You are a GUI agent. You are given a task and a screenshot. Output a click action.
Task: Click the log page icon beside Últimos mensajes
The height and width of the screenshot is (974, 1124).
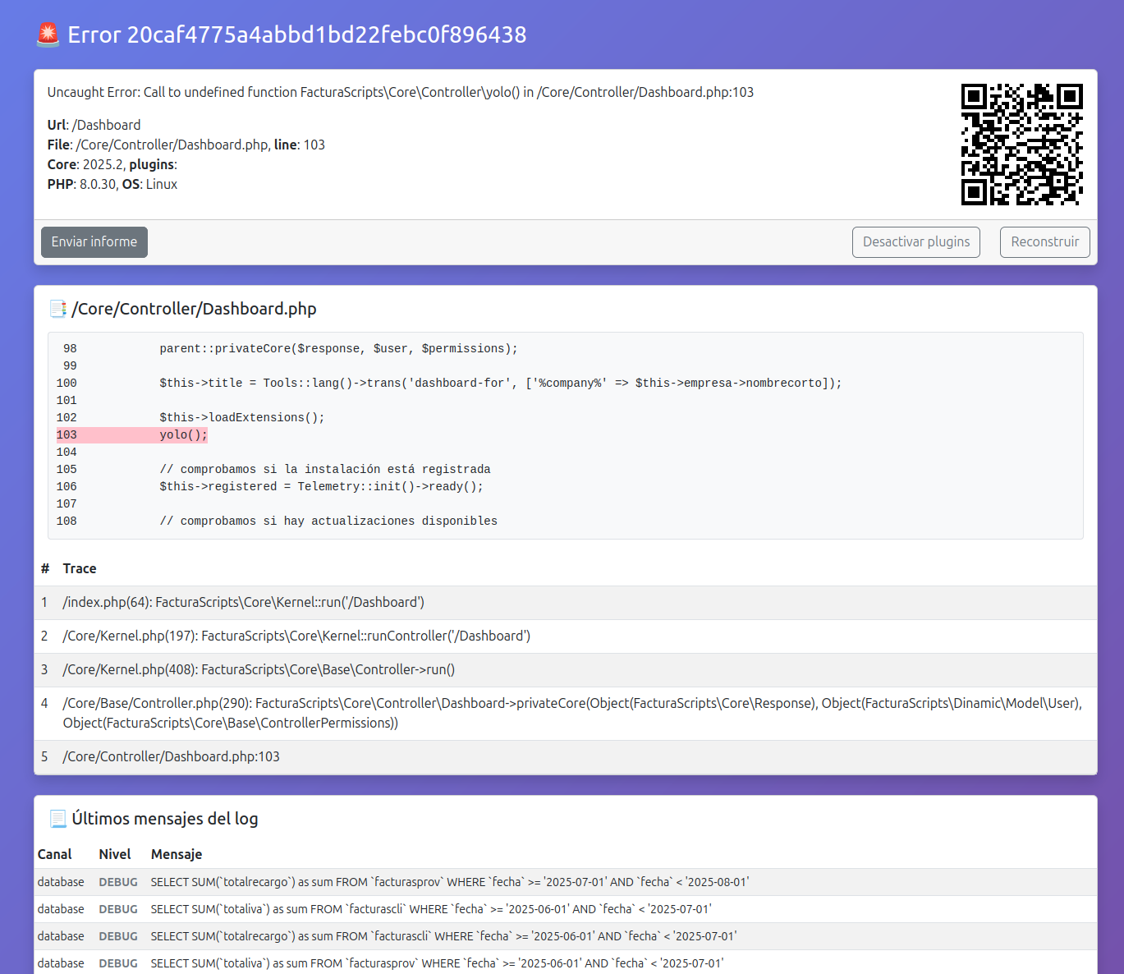57,819
